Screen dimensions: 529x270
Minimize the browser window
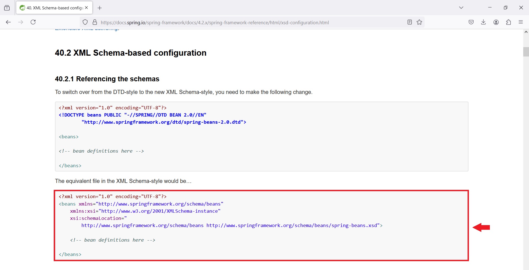[490, 8]
